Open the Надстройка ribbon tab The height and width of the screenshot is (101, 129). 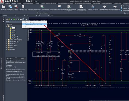(x=96, y=4)
